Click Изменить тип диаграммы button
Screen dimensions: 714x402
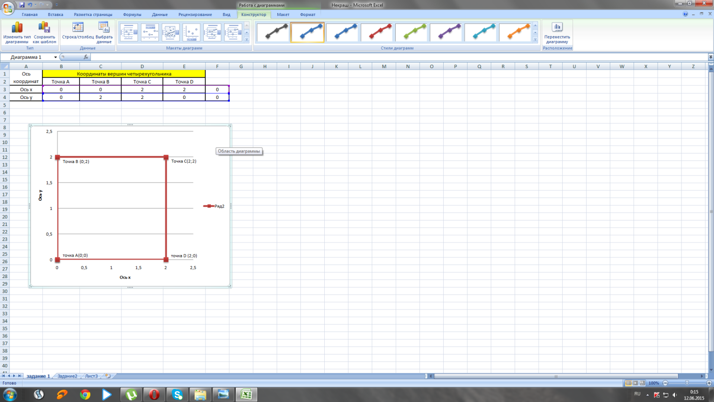17,33
